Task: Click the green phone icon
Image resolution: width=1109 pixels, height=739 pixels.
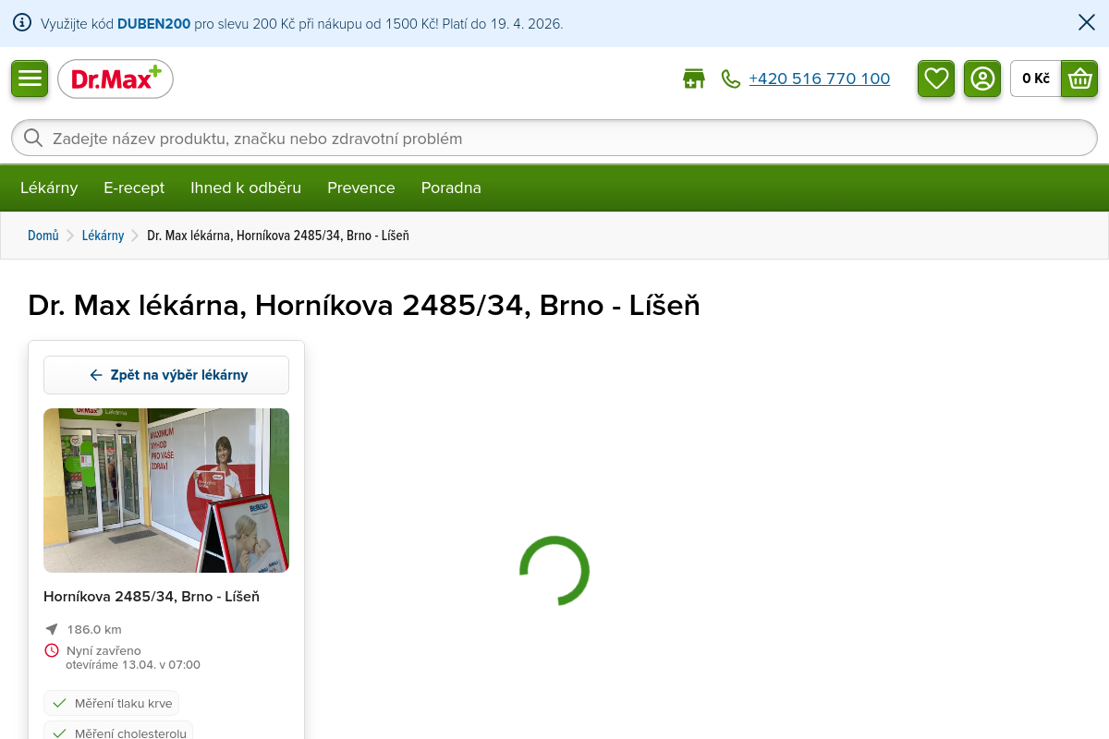Action: tap(731, 79)
